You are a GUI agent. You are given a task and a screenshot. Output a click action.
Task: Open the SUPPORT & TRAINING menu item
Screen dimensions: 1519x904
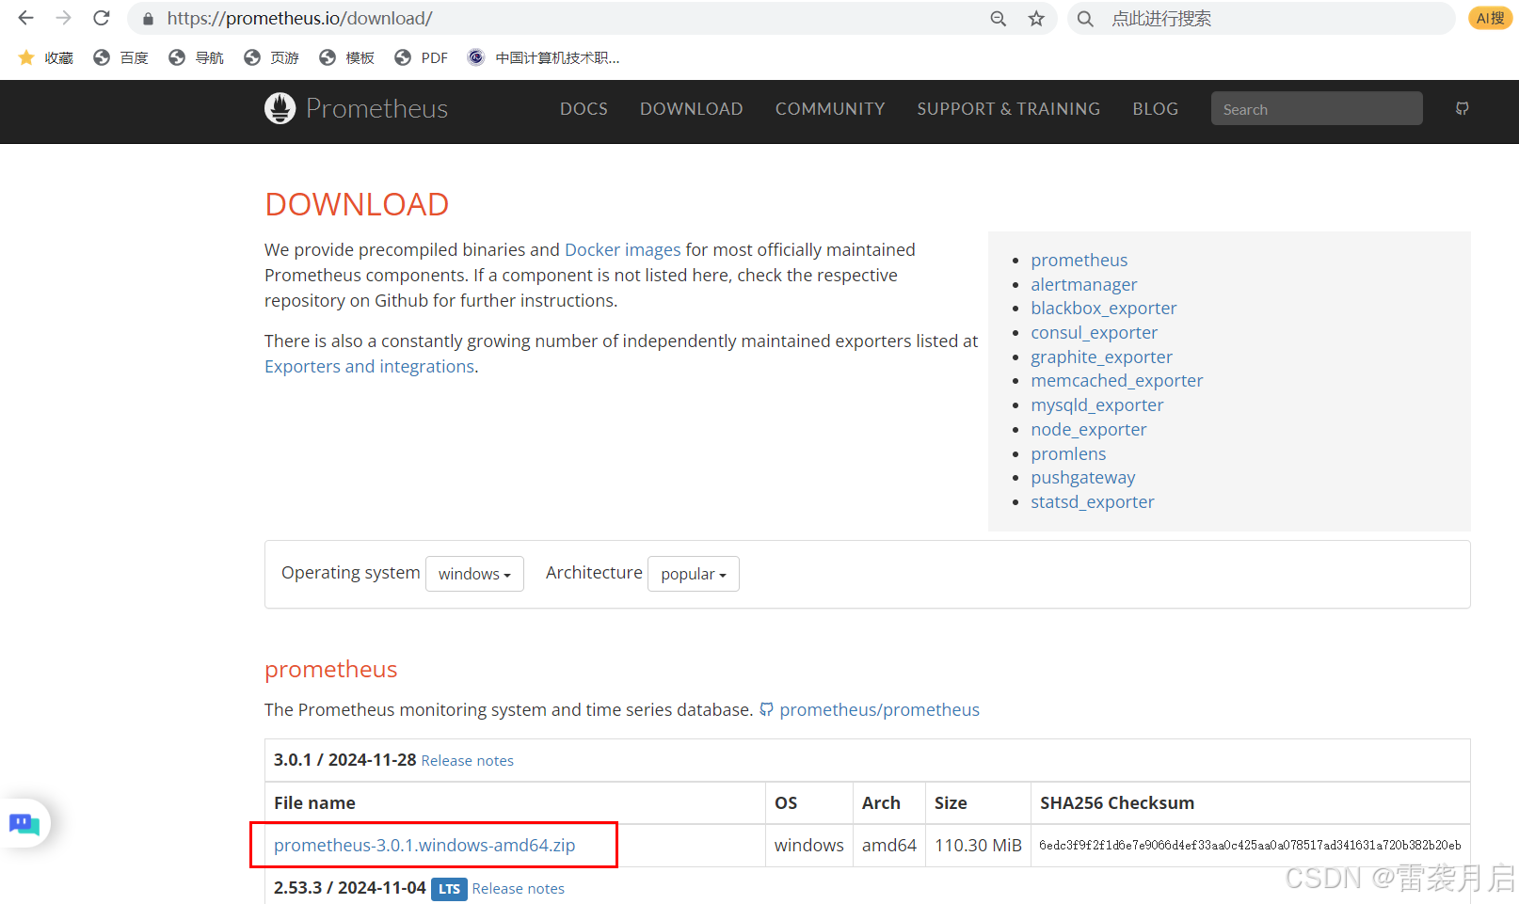pyautogui.click(x=1009, y=109)
